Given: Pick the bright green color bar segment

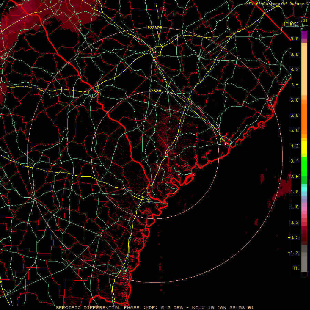Looking at the screenshot, I should [x=304, y=166].
